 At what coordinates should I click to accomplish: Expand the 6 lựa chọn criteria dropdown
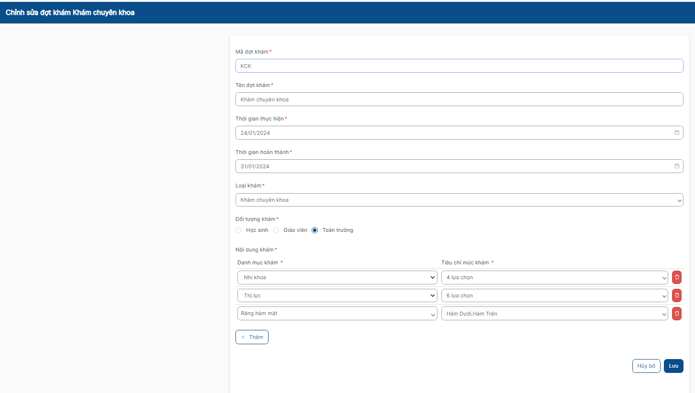[x=554, y=295]
